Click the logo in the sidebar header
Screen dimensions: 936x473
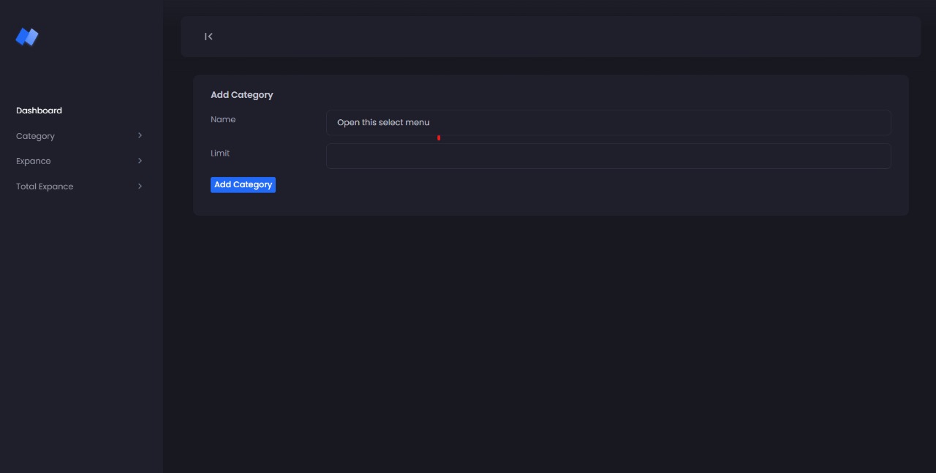click(26, 37)
